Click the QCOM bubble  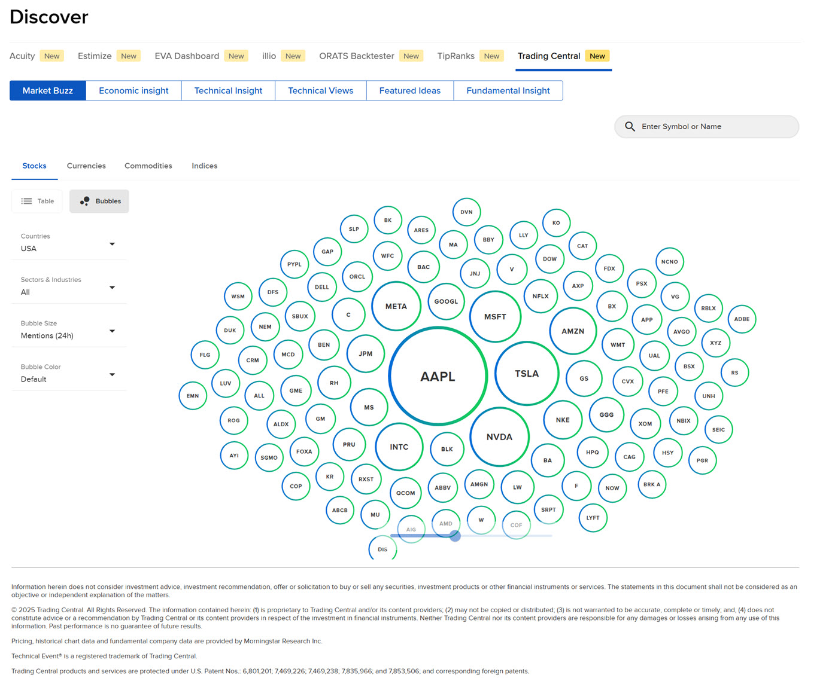tap(406, 493)
